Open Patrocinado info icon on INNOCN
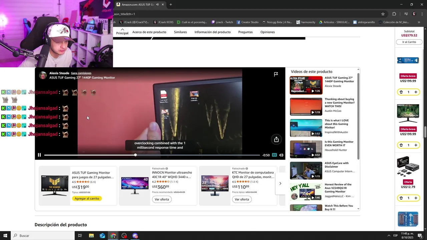Screen dimensions: 427x240 tap(166, 169)
